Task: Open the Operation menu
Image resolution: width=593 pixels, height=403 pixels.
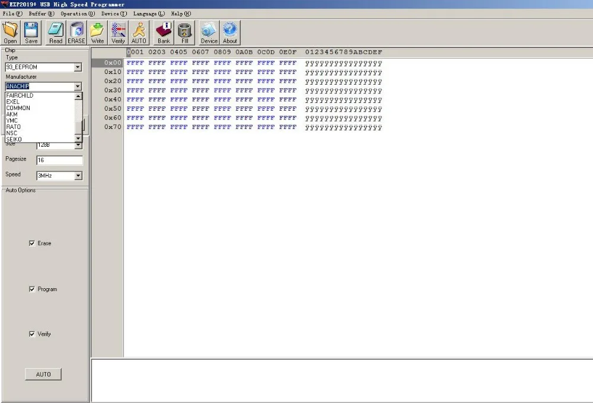Action: coord(78,14)
